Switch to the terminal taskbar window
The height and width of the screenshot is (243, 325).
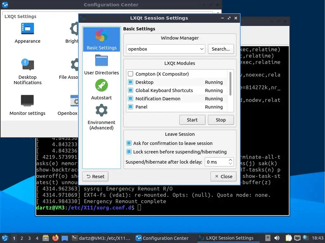pos(101,238)
